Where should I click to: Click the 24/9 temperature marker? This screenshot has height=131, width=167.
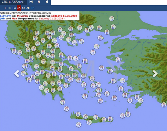(x=80, y=27)
